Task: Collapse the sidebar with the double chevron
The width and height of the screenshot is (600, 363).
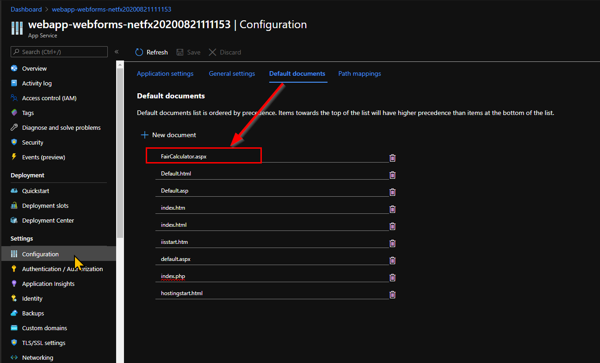Action: coord(117,52)
